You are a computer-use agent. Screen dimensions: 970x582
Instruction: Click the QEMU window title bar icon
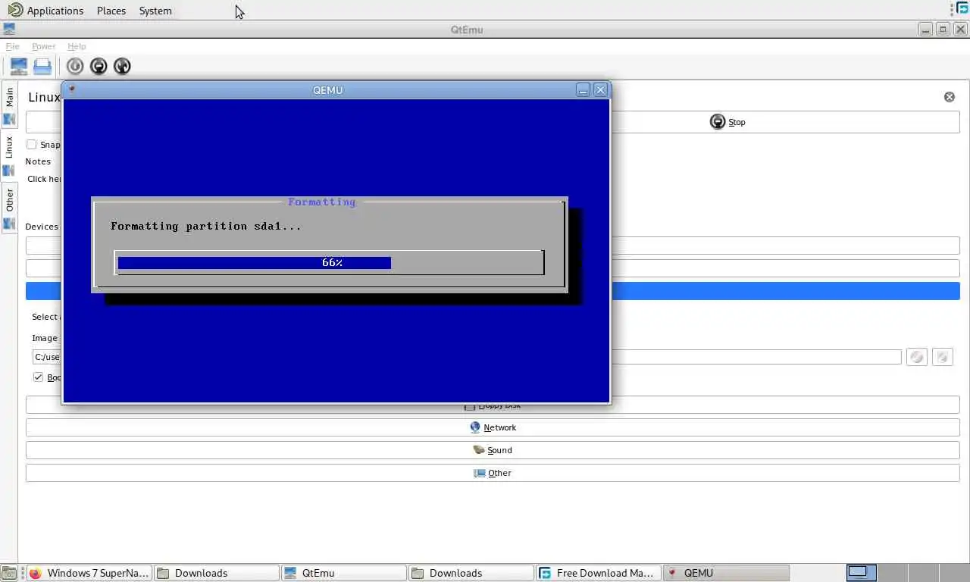pyautogui.click(x=72, y=89)
